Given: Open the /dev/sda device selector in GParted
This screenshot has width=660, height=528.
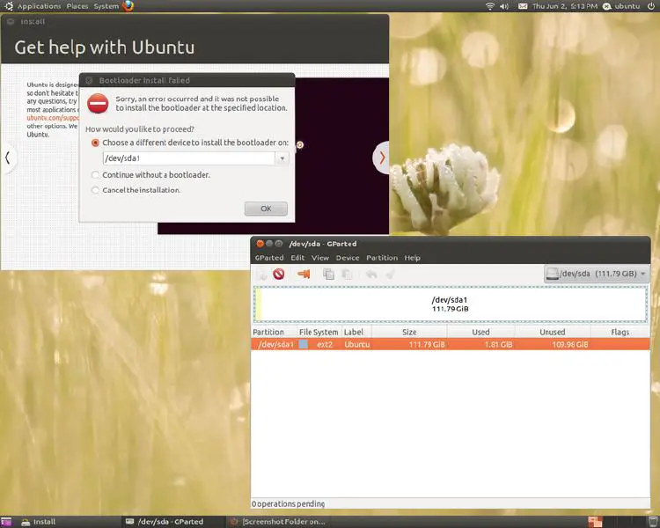Looking at the screenshot, I should coord(597,274).
